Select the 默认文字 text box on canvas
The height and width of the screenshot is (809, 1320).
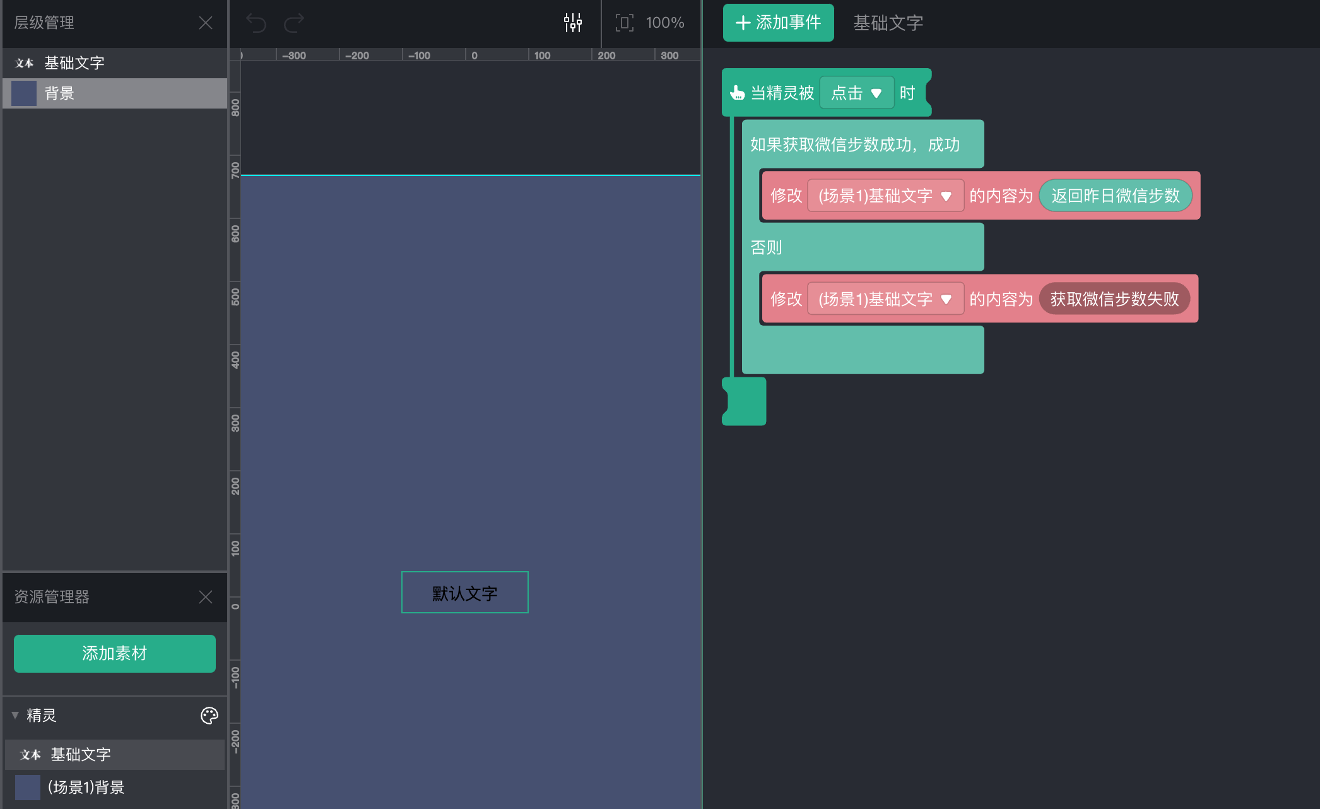[x=465, y=593]
